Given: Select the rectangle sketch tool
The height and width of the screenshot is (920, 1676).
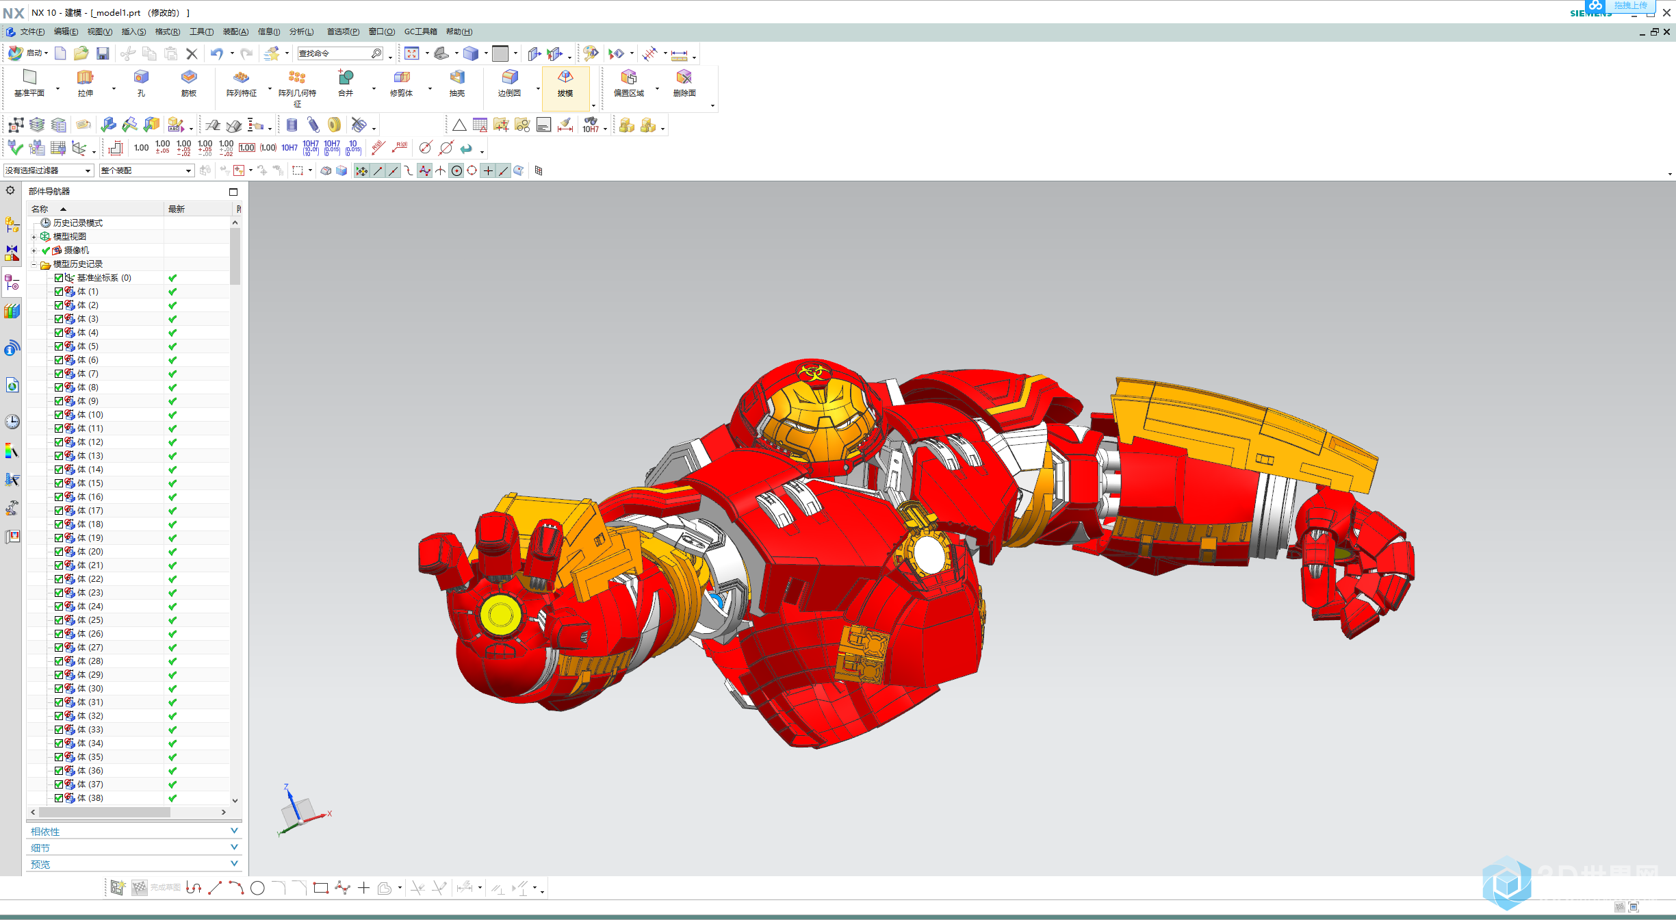Looking at the screenshot, I should [320, 889].
